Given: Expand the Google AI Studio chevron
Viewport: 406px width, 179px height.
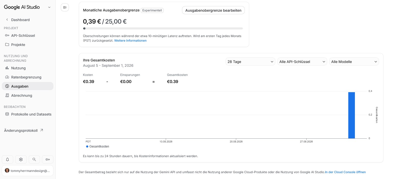Looking at the screenshot, I should point(49,7).
